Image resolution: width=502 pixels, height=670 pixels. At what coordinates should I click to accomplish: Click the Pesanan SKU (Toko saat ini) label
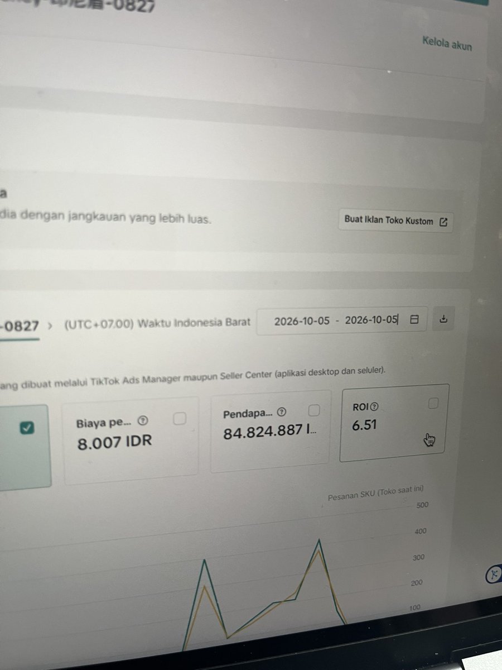pos(376,492)
